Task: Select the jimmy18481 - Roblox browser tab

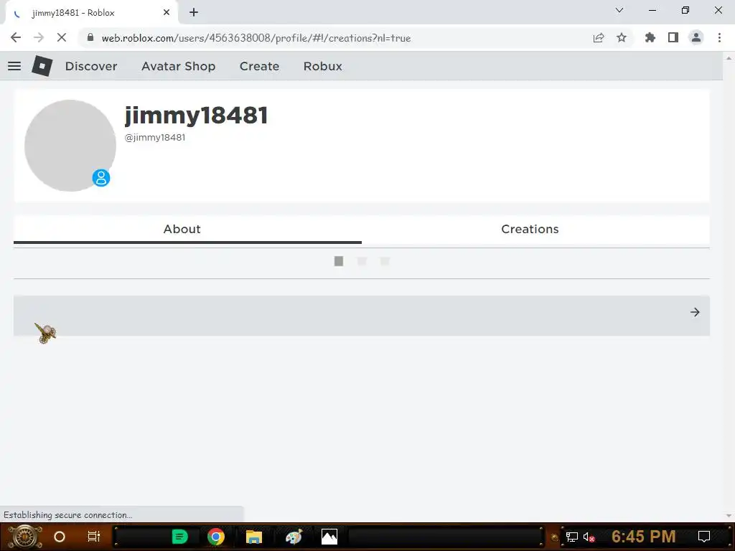Action: 91,13
